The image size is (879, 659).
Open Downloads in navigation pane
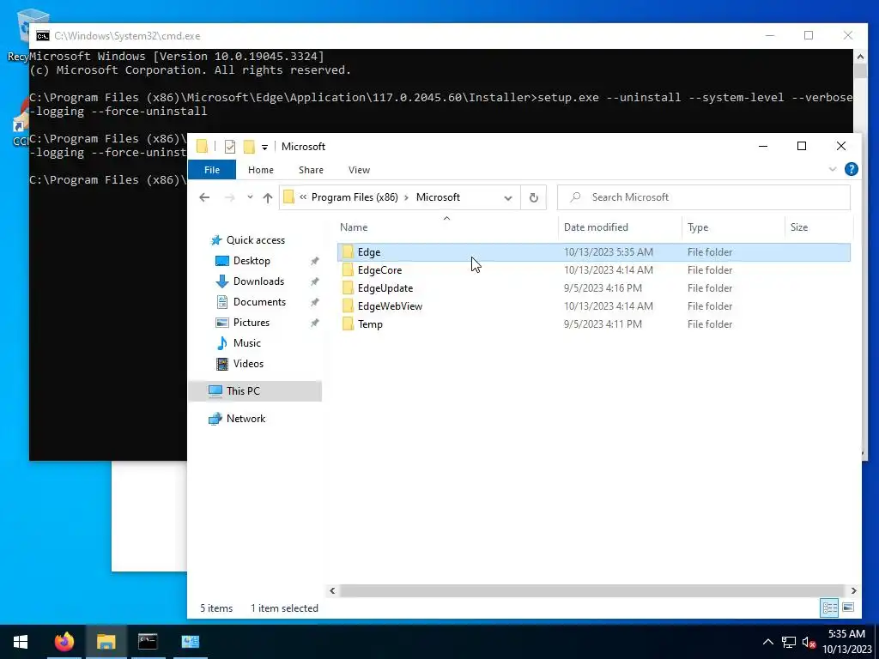click(x=258, y=281)
